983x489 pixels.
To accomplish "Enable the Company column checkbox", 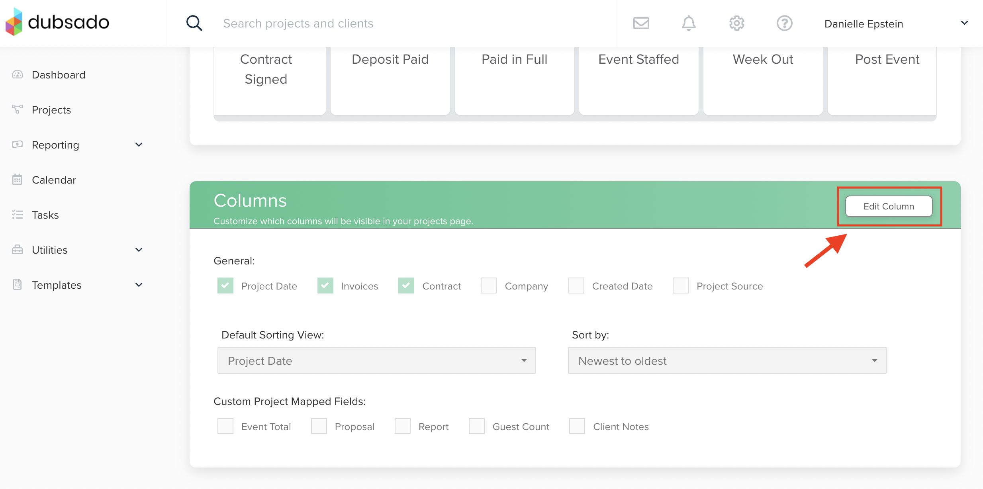I will pyautogui.click(x=489, y=286).
